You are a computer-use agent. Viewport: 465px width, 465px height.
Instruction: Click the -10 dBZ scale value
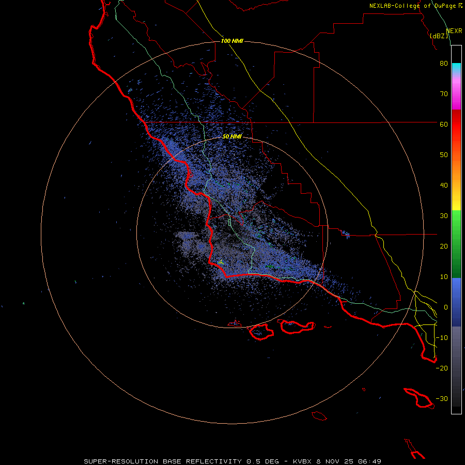pos(442,338)
